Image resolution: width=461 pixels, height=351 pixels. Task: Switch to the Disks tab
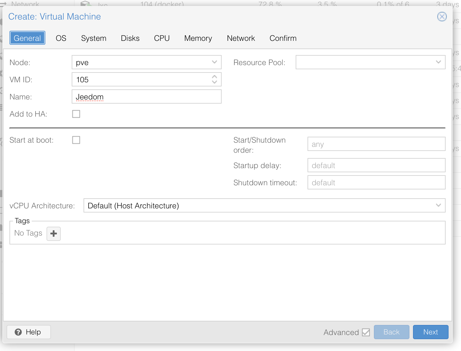tap(130, 38)
